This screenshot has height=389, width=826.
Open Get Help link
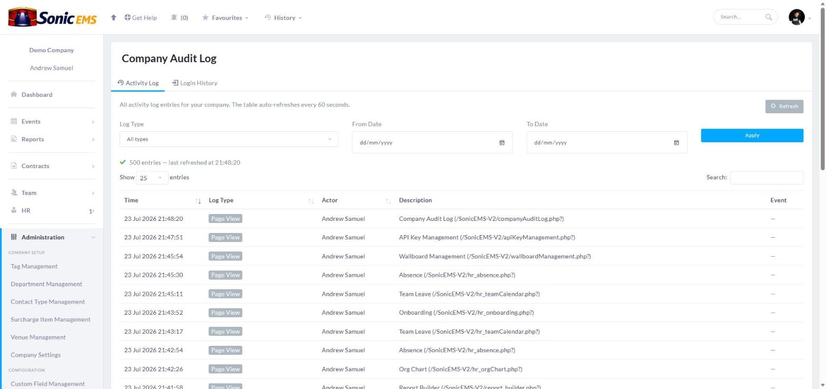(140, 17)
